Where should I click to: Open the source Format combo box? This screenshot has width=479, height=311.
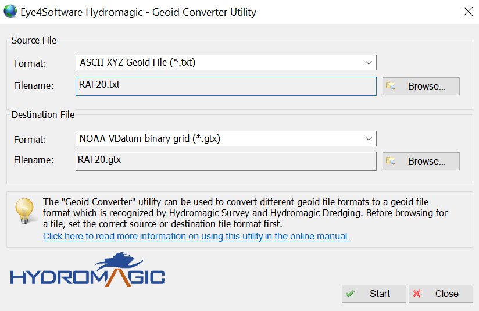[221, 63]
